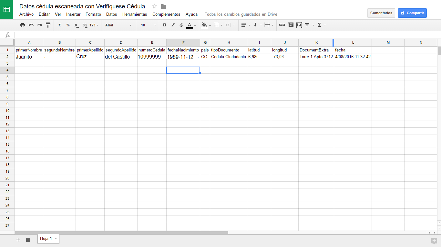
Task: Open the Ver menu
Action: tap(58, 14)
